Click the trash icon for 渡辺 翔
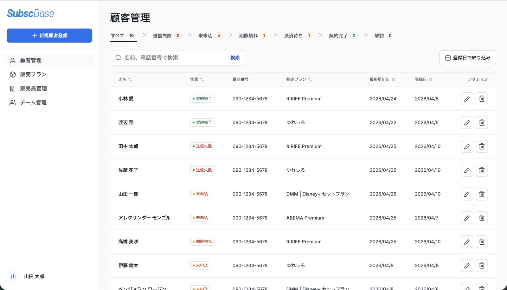507x290 pixels. click(482, 122)
